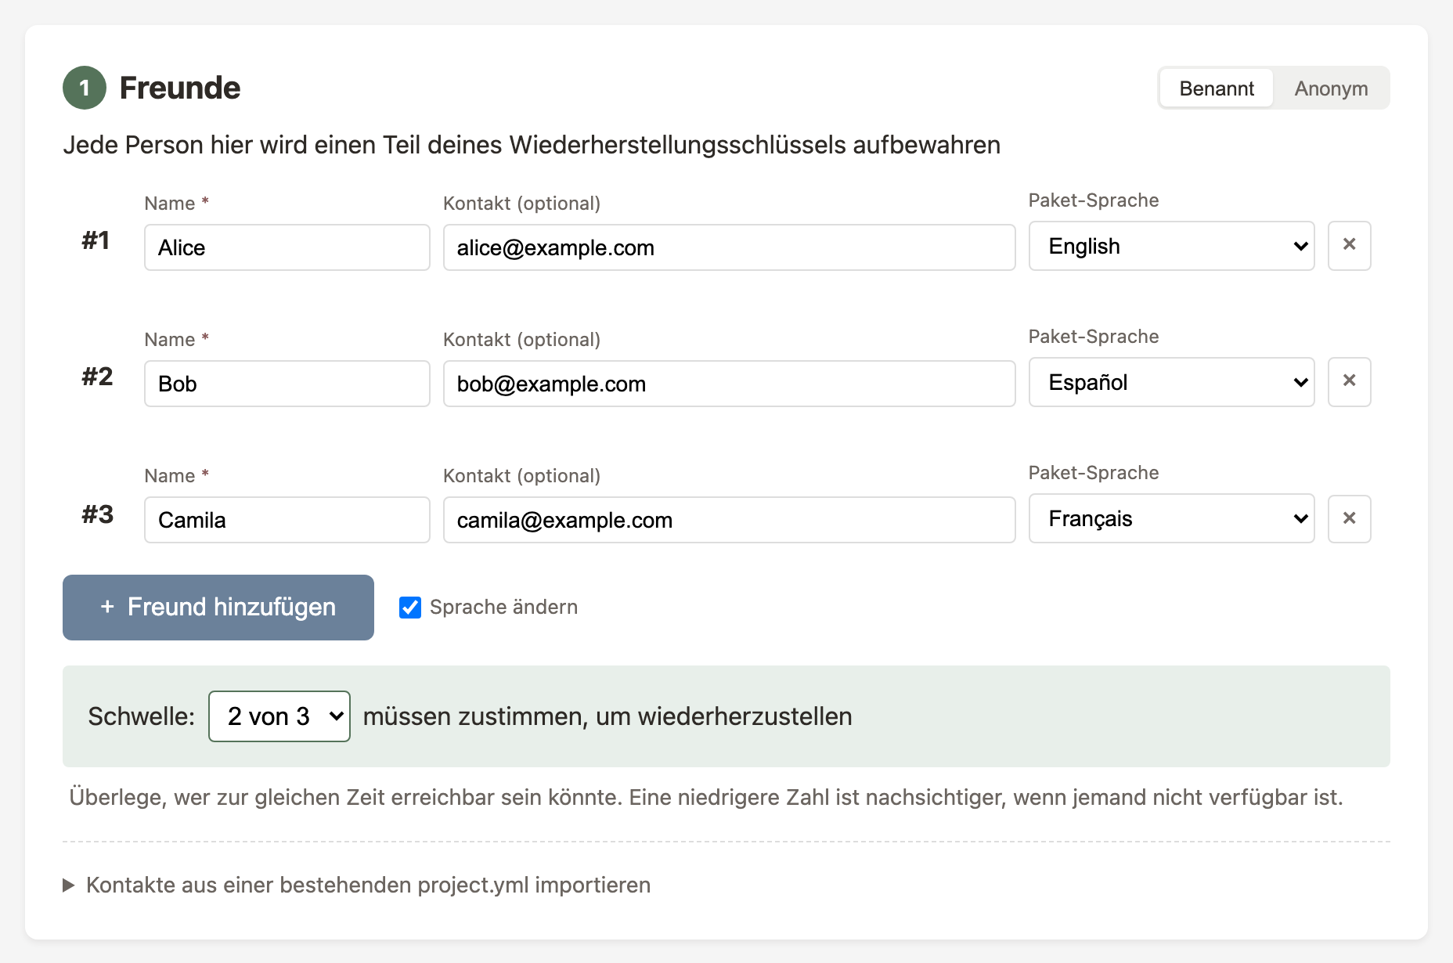Expand Kontakte aus project.yml importieren section
The image size is (1453, 963).
pyautogui.click(x=366, y=885)
